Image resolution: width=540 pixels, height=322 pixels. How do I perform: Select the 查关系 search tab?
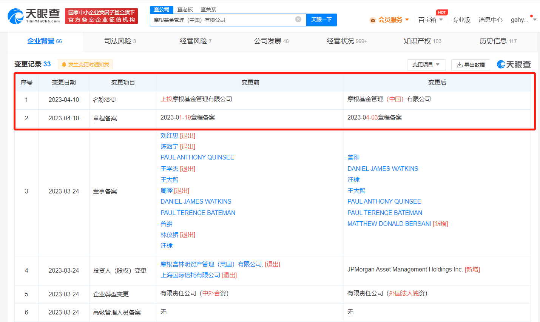pos(208,9)
